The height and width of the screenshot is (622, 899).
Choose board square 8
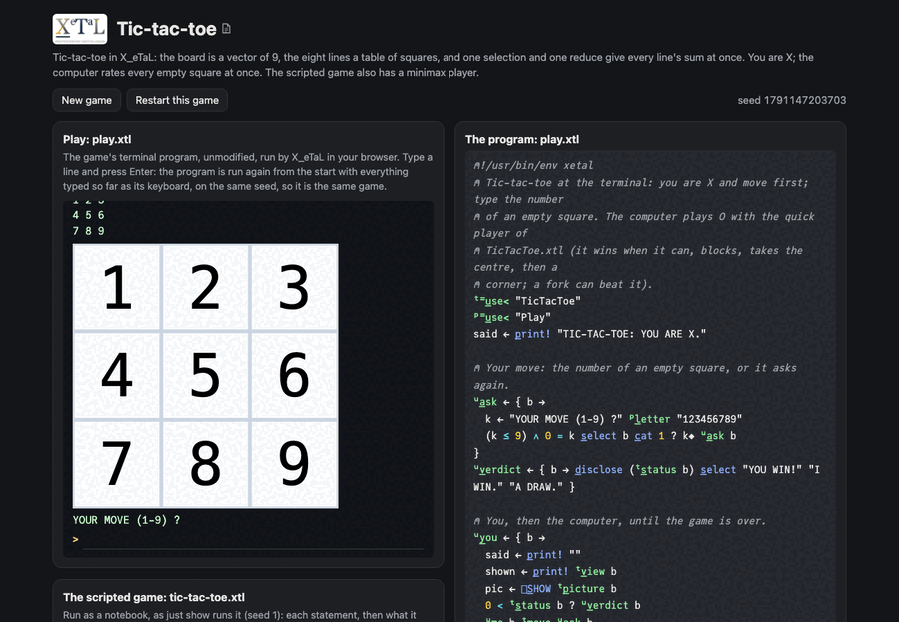point(205,464)
